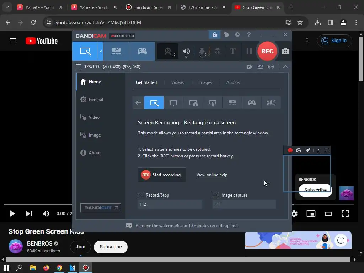This screenshot has width=364, height=273.
Task: Open Chrome tab search dropdown arrow
Action: click(x=7, y=7)
